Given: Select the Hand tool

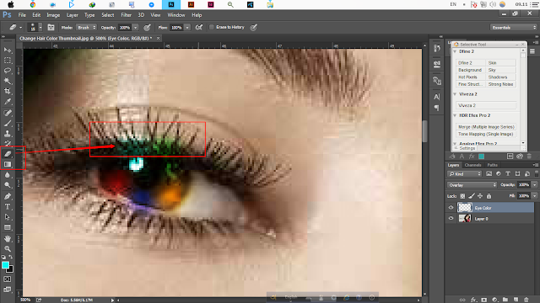Looking at the screenshot, I should (8, 238).
